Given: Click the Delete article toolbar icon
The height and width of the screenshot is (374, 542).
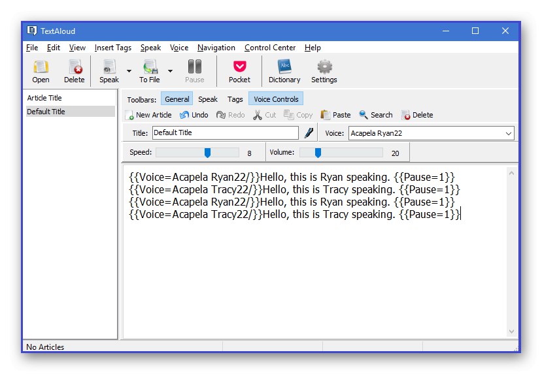Looking at the screenshot, I should (75, 67).
